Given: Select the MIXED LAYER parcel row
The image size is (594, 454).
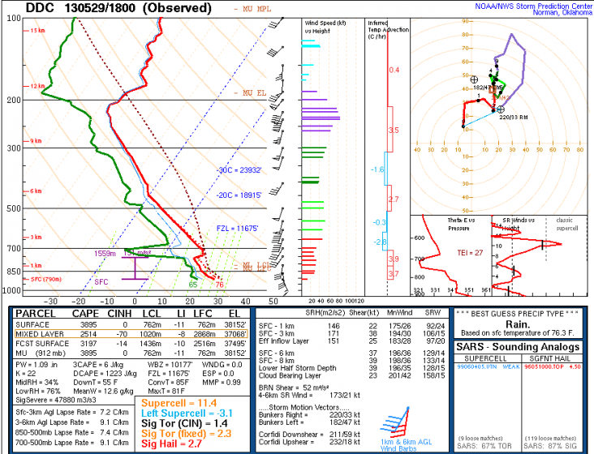Looking at the screenshot, I should coord(131,334).
